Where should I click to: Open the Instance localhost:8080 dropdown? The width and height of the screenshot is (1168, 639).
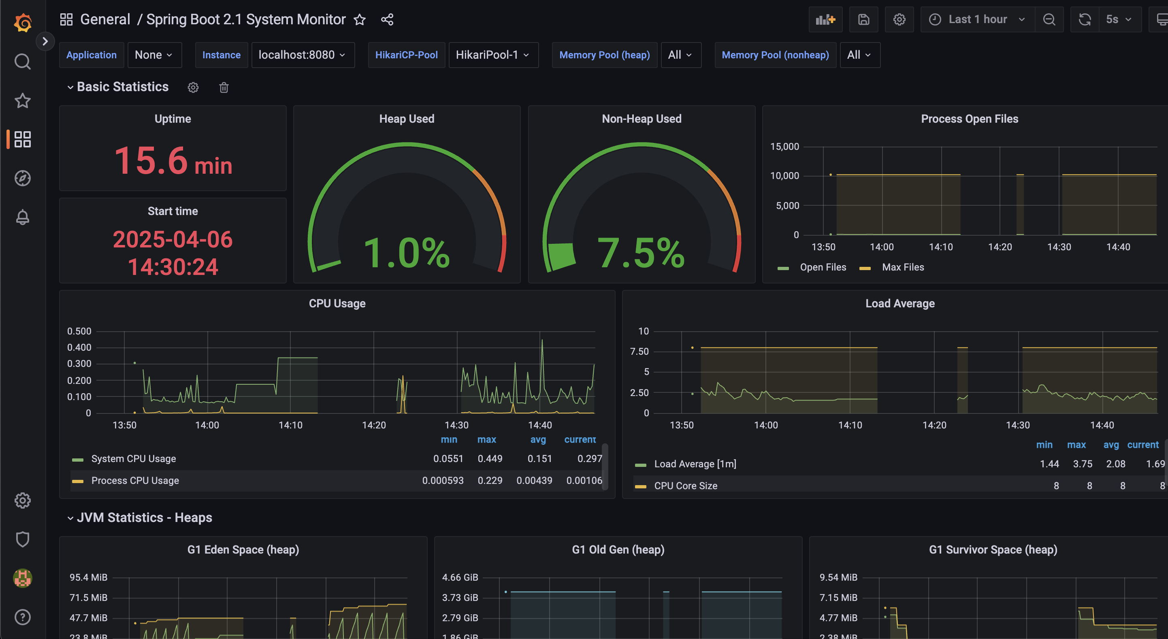(303, 55)
